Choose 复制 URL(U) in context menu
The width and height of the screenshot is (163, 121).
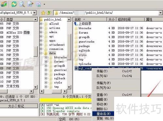click(x=103, y=118)
